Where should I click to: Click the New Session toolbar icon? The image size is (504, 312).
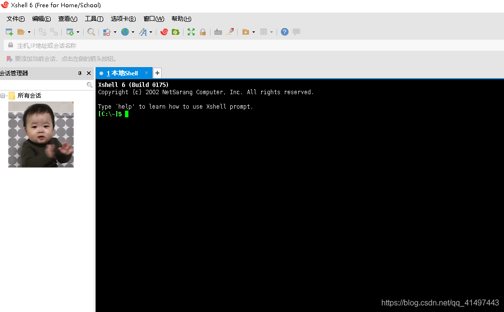coord(9,32)
